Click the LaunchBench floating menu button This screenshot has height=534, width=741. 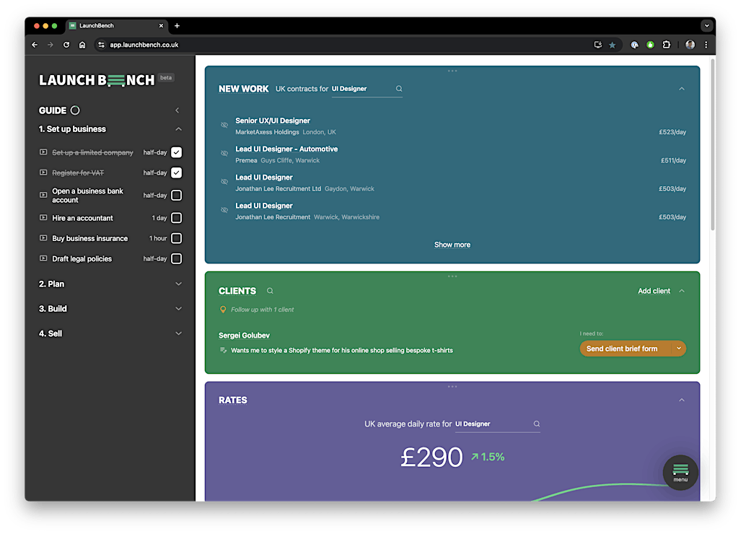coord(680,472)
